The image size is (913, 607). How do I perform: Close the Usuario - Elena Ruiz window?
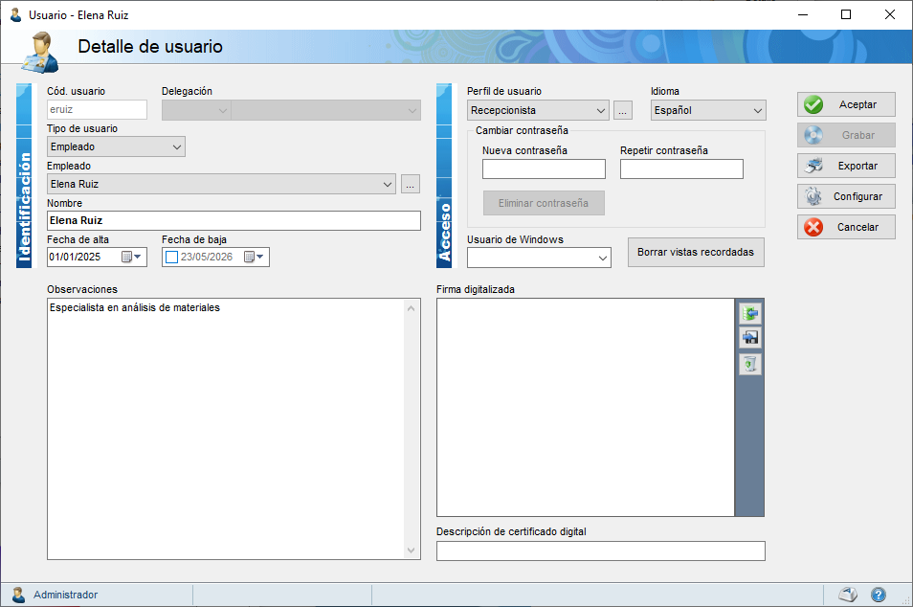click(x=890, y=14)
